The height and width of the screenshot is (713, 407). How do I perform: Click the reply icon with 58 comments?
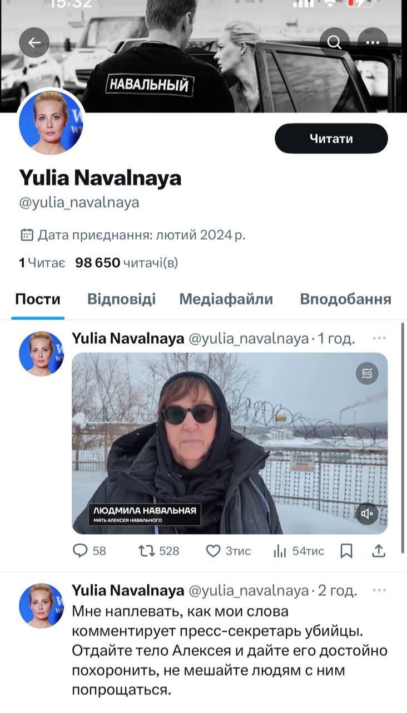(81, 551)
